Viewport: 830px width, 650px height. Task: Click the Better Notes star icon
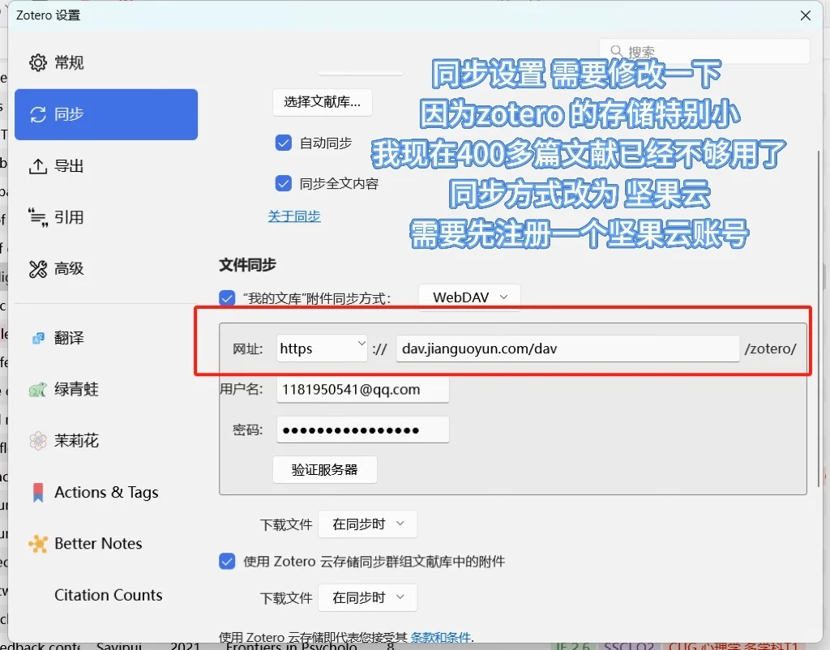tap(37, 543)
